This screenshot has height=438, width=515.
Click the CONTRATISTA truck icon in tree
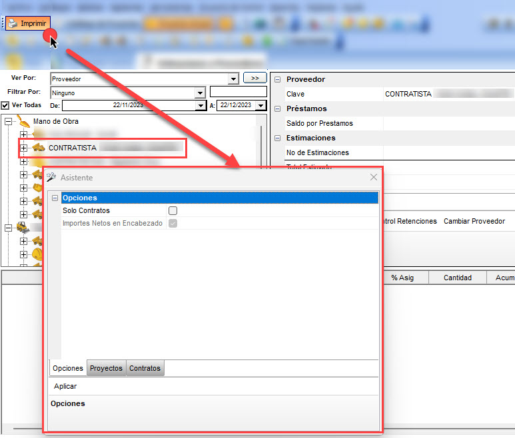39,148
